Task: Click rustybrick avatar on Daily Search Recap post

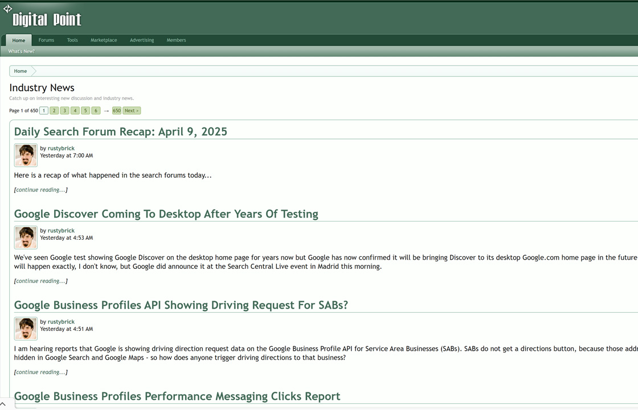Action: [x=26, y=155]
